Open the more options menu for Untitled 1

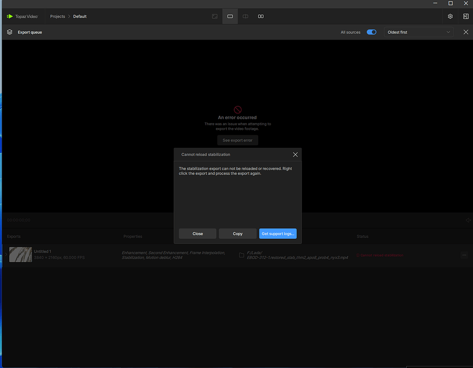464,255
